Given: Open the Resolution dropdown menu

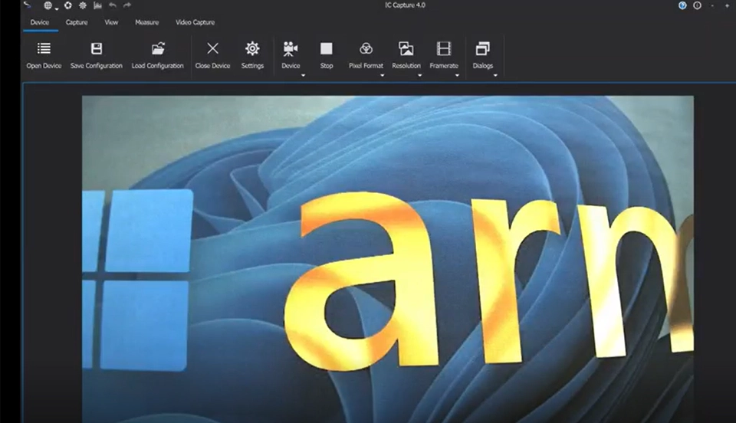Looking at the screenshot, I should [x=419, y=75].
